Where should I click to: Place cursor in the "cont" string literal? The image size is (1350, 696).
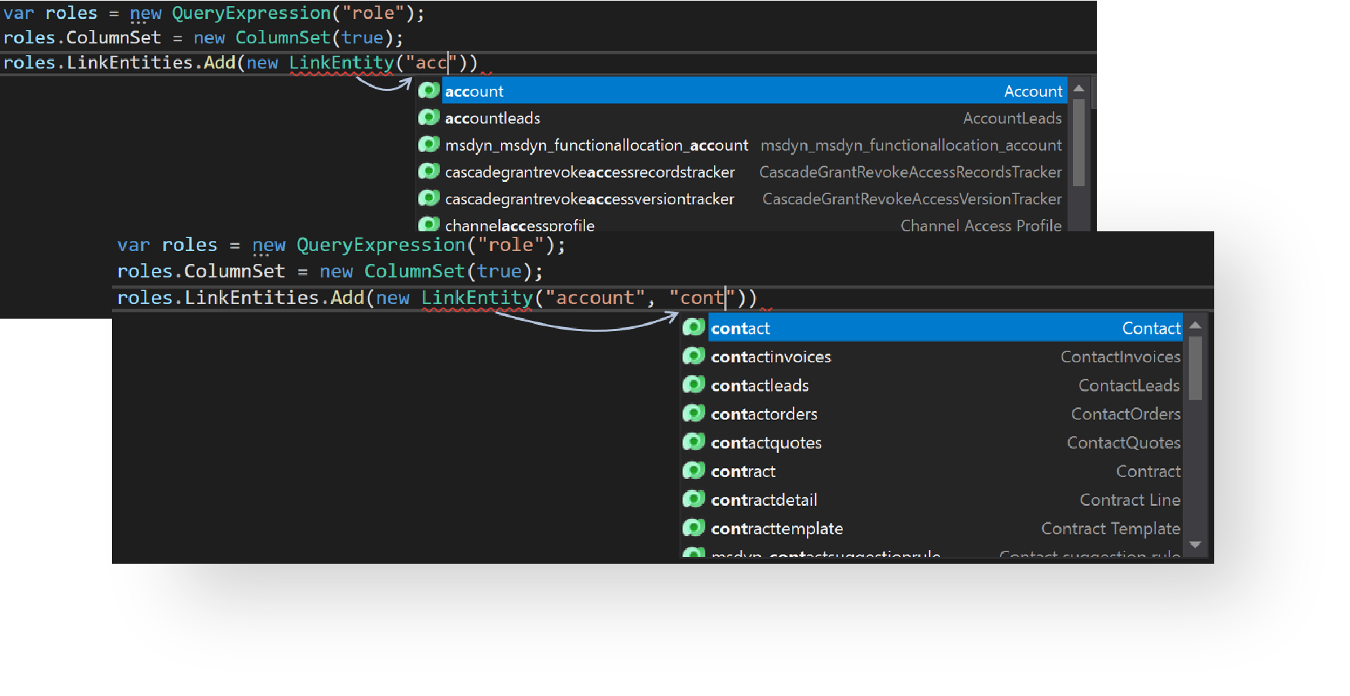702,298
